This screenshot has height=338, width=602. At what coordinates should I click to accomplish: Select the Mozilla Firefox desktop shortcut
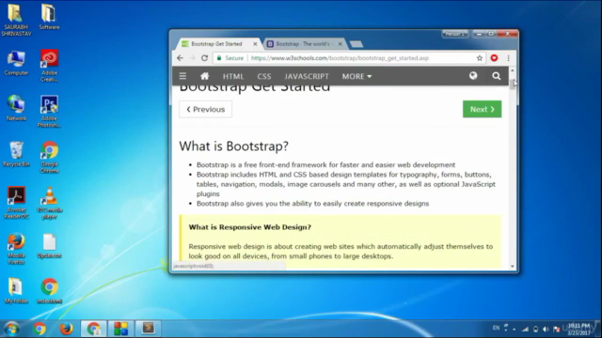tap(16, 248)
